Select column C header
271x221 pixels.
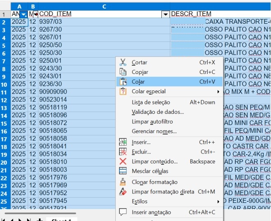[x=104, y=7]
